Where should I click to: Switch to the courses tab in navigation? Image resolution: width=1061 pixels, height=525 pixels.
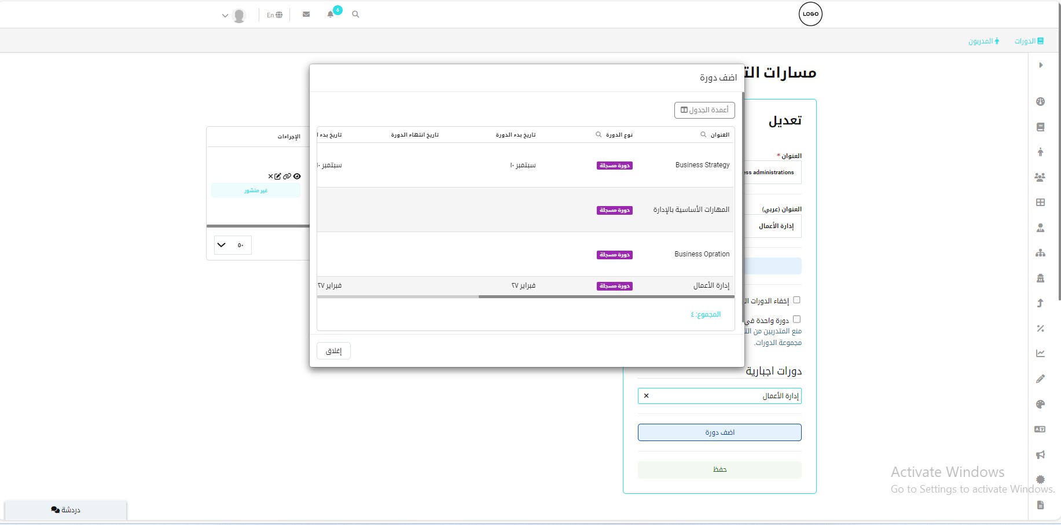click(x=1029, y=41)
